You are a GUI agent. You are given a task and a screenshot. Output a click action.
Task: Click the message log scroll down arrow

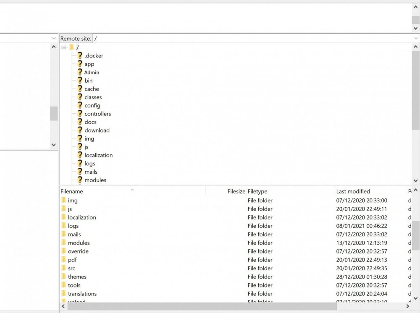[416, 28]
